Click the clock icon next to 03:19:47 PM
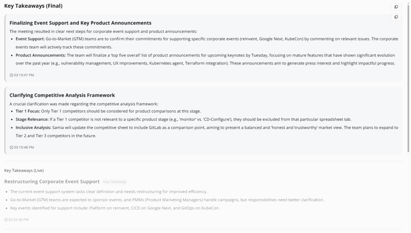411x233 pixels. click(11, 74)
